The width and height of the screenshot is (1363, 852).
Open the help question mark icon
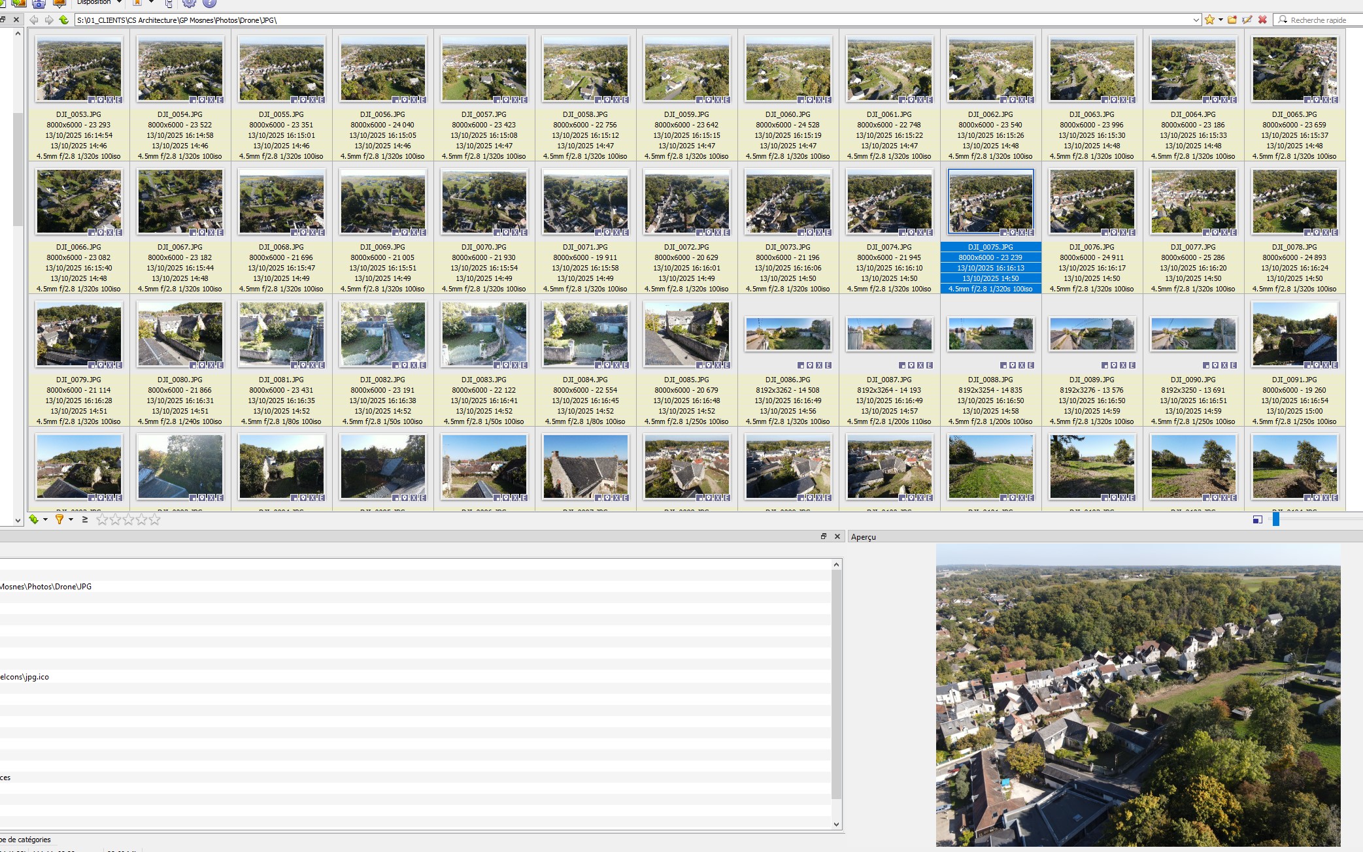coord(209,3)
